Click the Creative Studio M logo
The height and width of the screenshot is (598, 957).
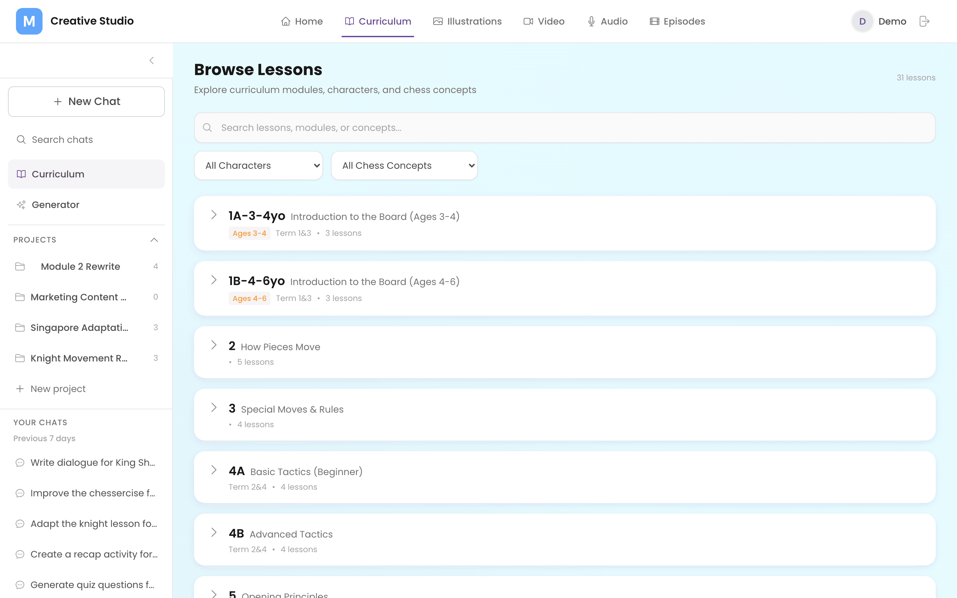click(x=29, y=21)
